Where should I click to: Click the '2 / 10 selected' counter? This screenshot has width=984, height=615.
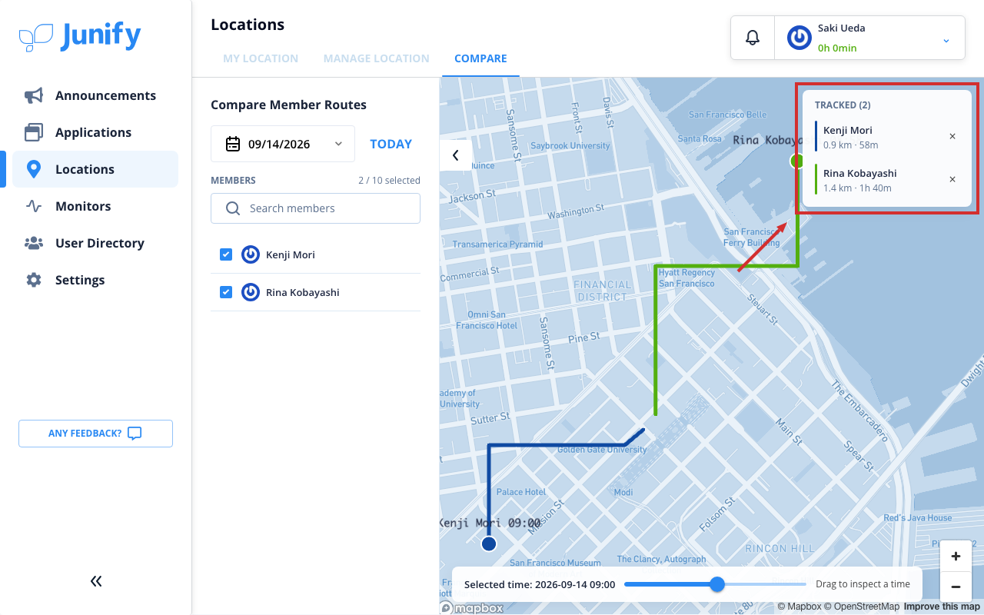(389, 181)
